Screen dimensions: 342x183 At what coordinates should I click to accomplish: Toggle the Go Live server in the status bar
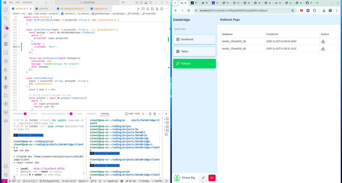click(x=132, y=181)
